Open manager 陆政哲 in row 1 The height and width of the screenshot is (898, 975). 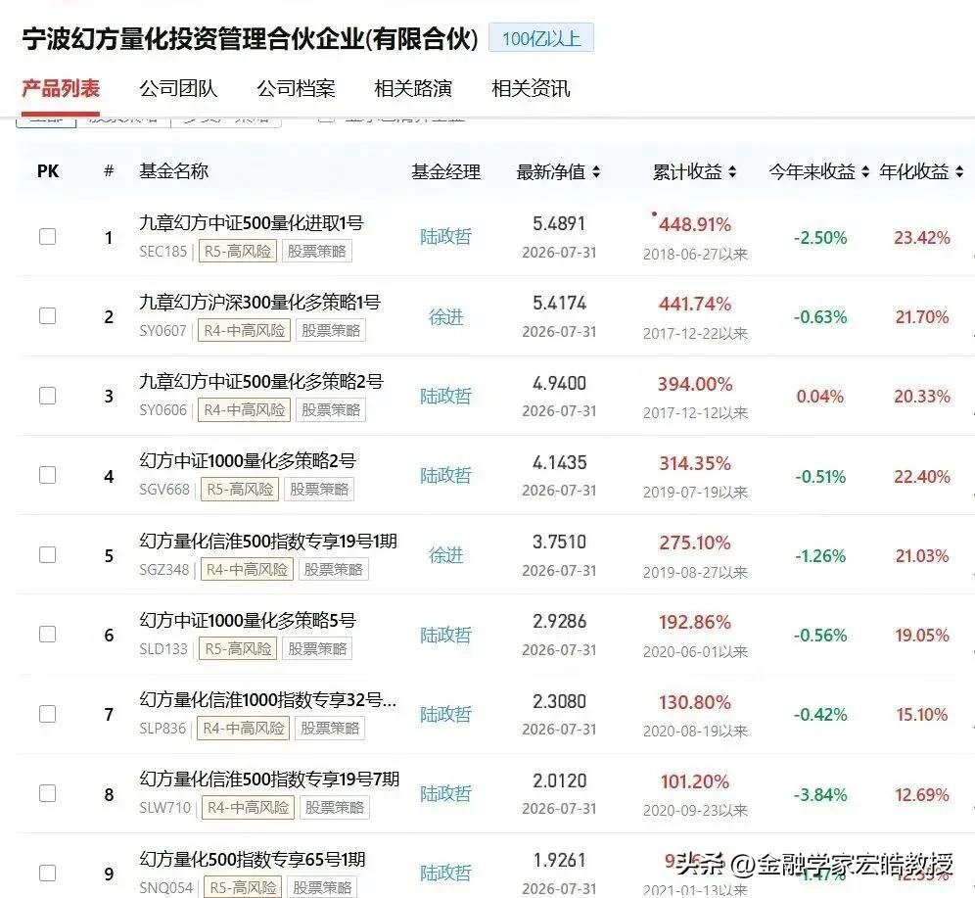(445, 237)
